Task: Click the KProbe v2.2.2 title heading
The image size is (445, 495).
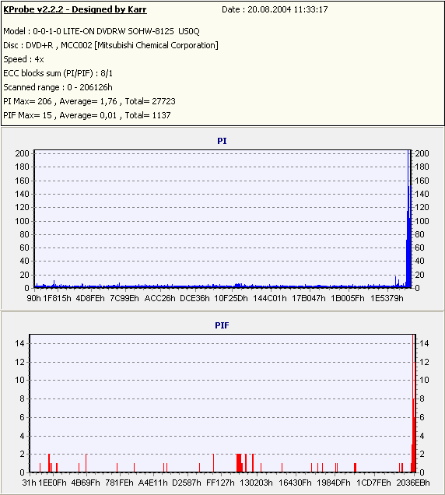Action: coord(75,9)
